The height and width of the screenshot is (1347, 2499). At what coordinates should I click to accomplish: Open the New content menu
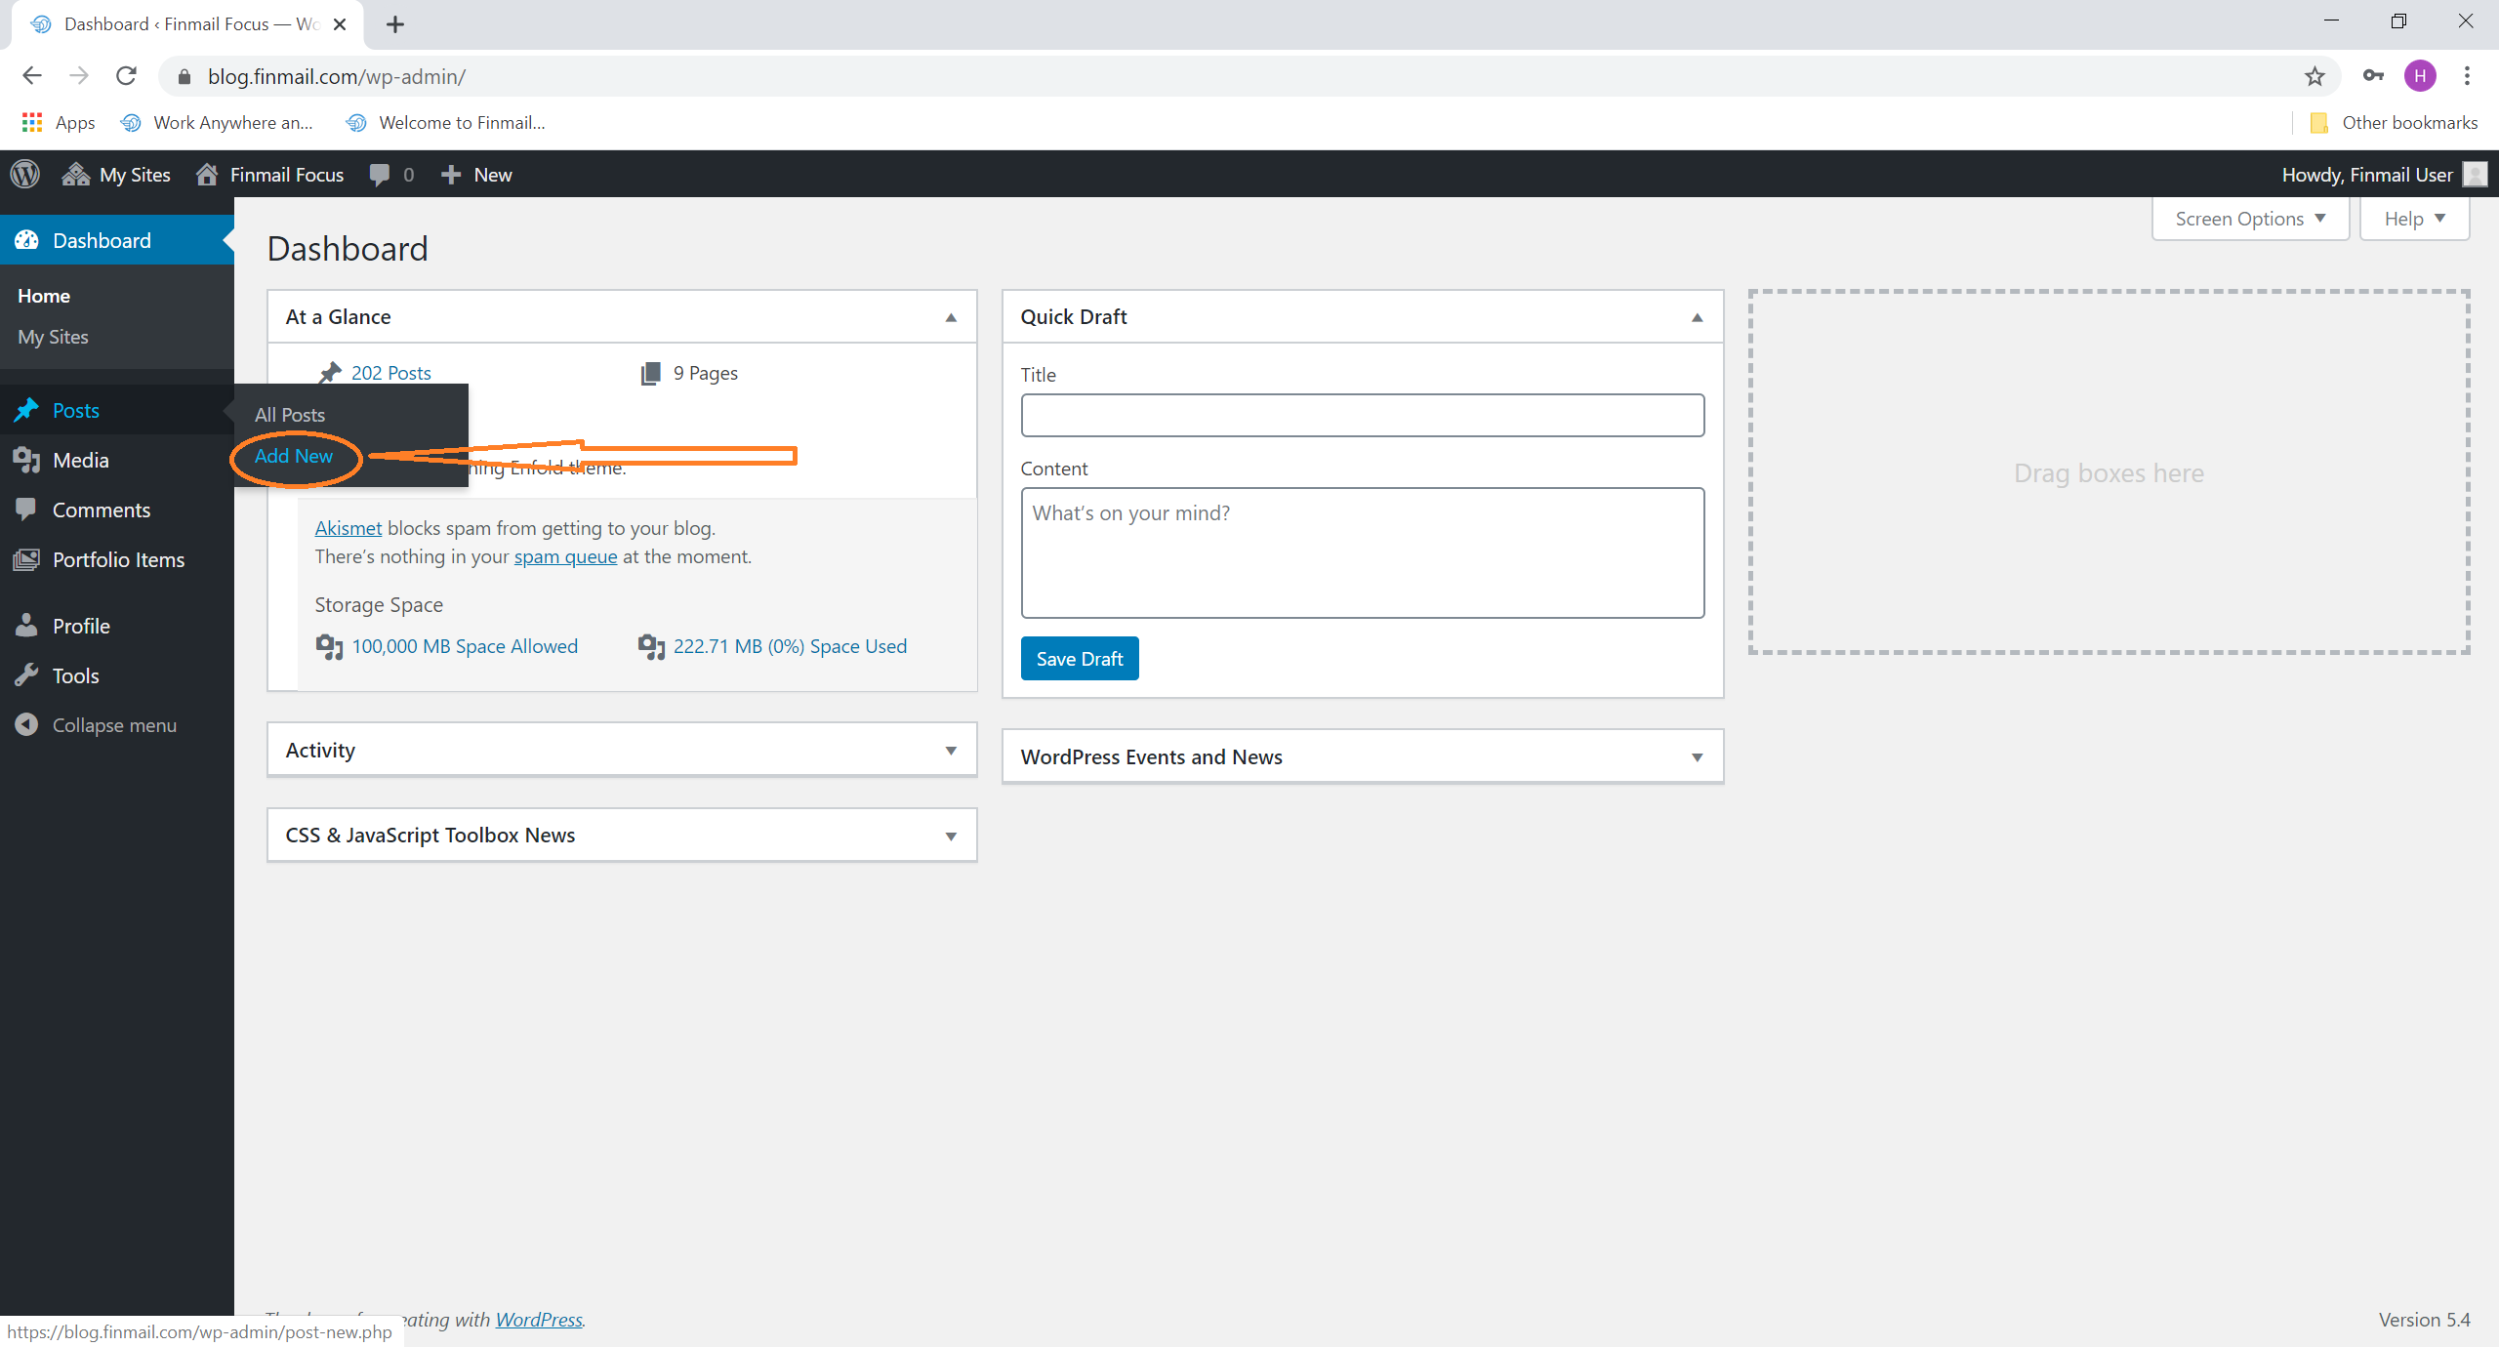477,175
